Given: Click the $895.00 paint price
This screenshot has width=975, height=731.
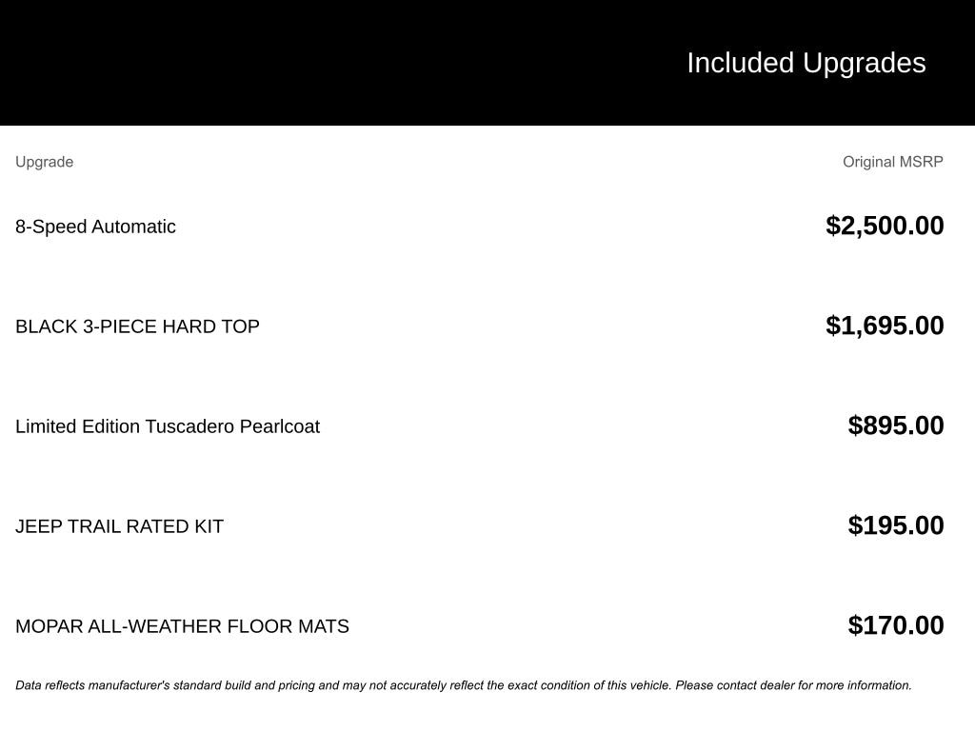Looking at the screenshot, I should [896, 425].
